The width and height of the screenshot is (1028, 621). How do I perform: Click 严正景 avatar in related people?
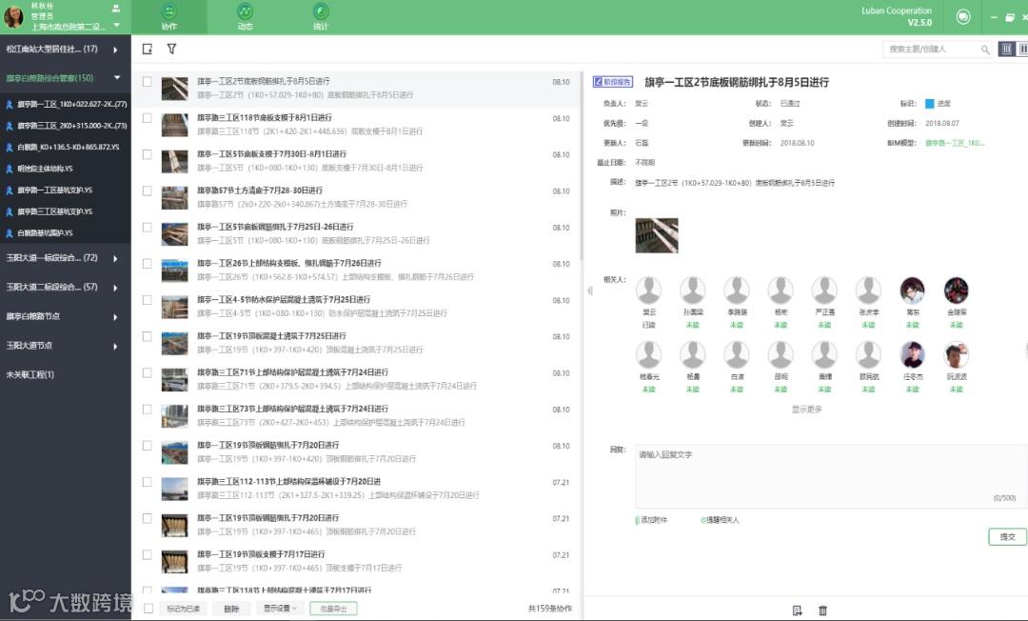click(824, 290)
